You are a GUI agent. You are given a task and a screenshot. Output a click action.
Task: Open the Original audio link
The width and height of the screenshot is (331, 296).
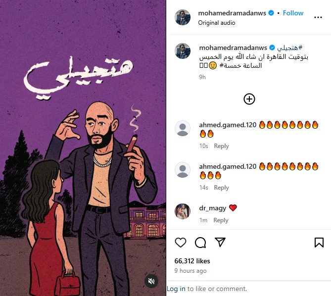point(217,23)
